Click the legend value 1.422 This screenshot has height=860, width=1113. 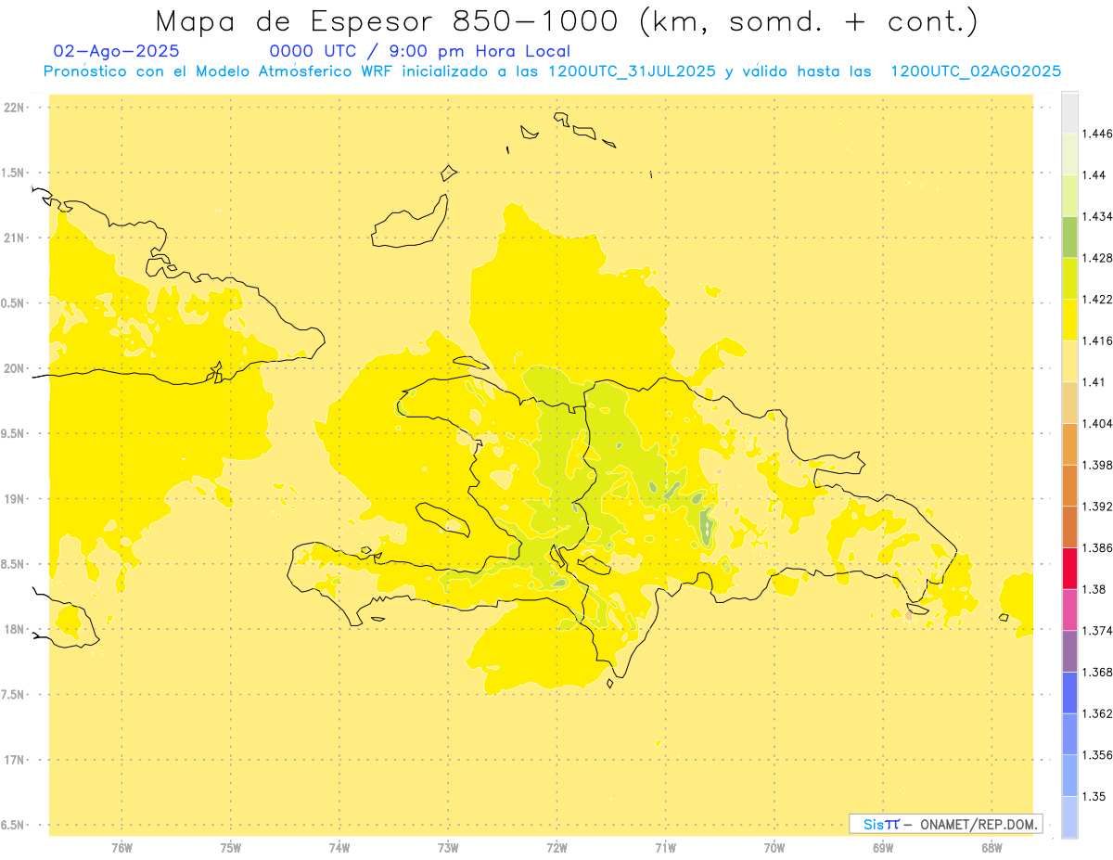coord(1097,299)
